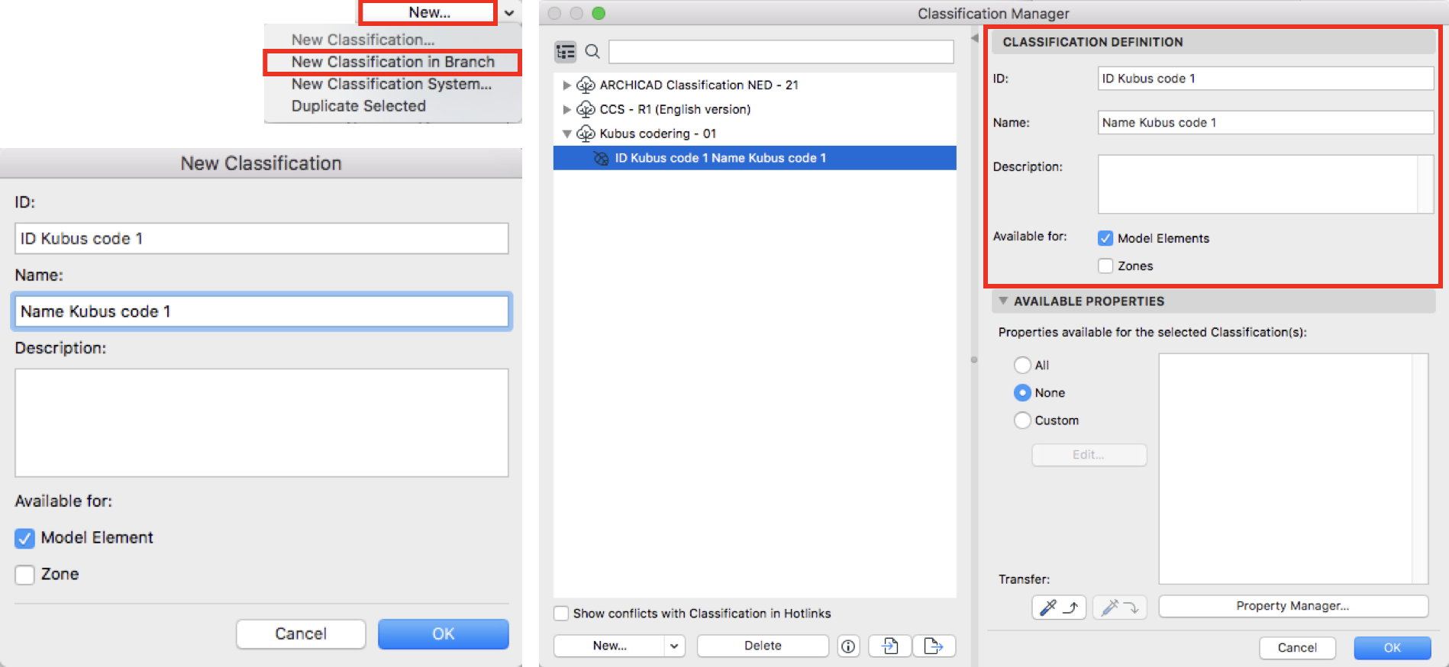
Task: Enable Show conflicts with Classification in Hotlinks
Action: [561, 614]
